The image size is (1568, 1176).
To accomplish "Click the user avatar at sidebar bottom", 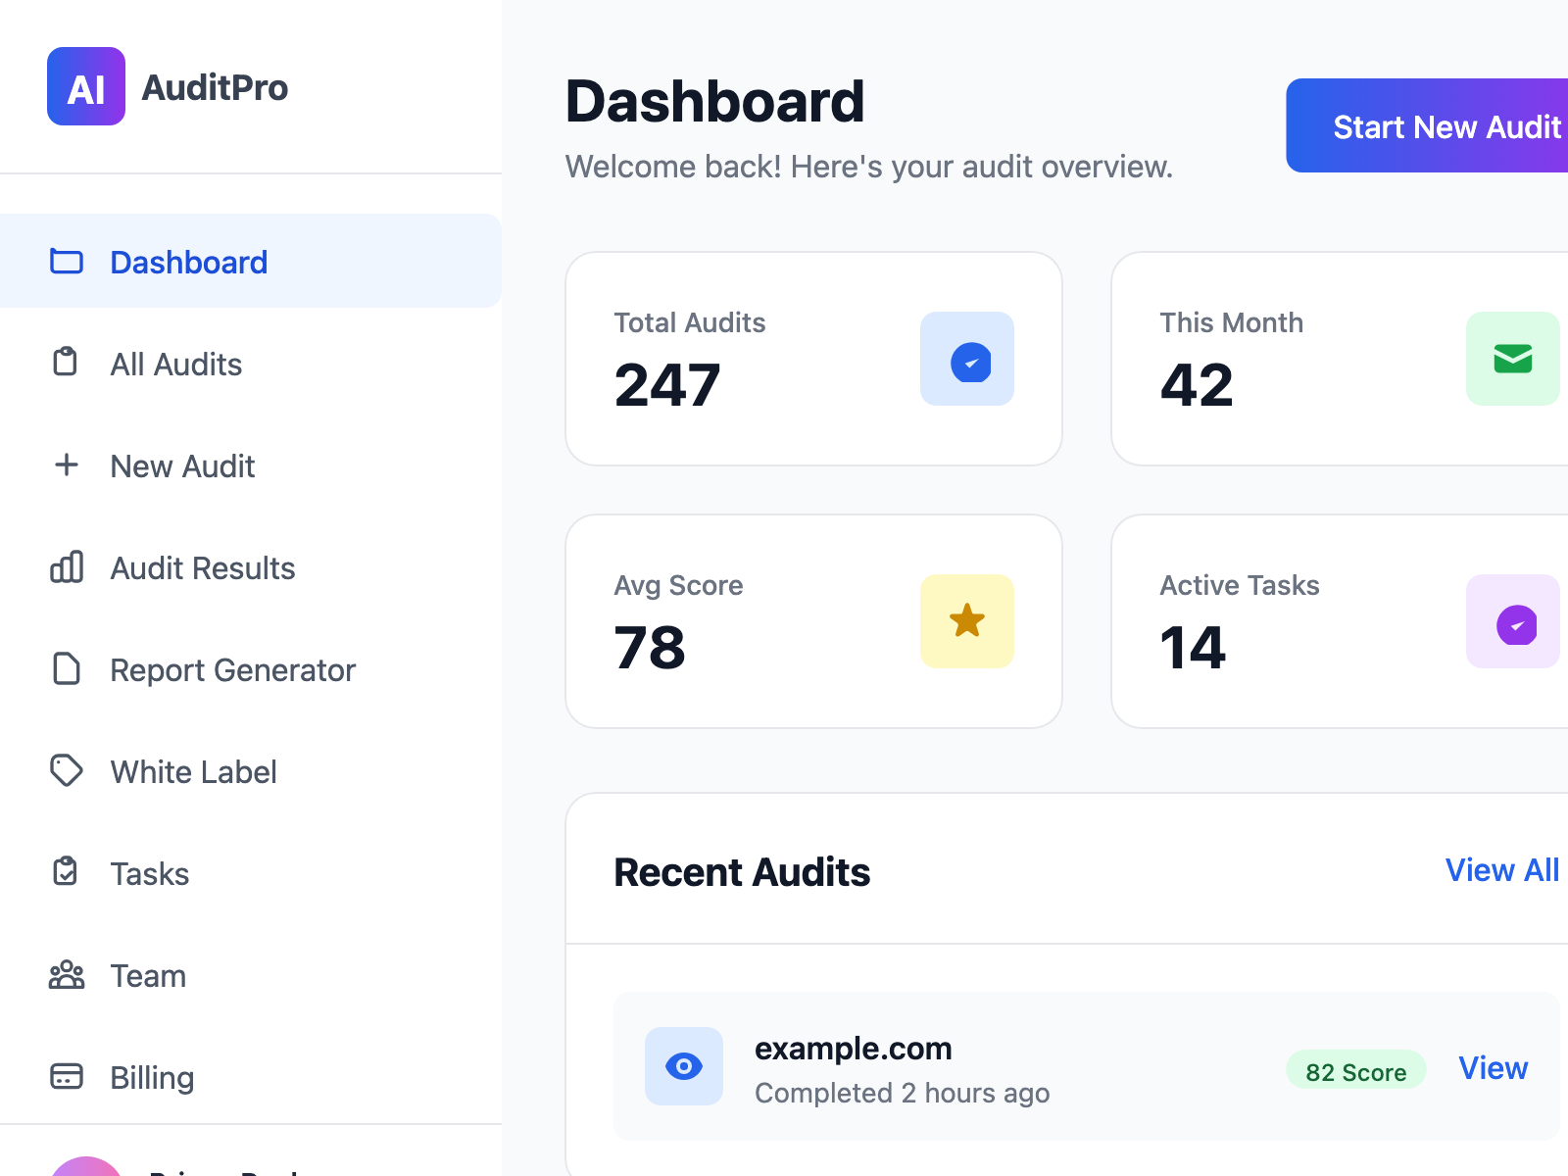I will click(x=86, y=1166).
